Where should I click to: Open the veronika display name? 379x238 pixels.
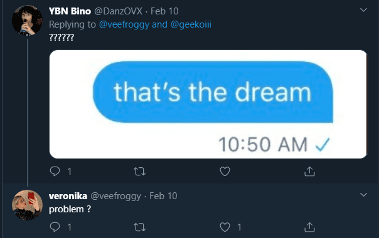pyautogui.click(x=68, y=196)
